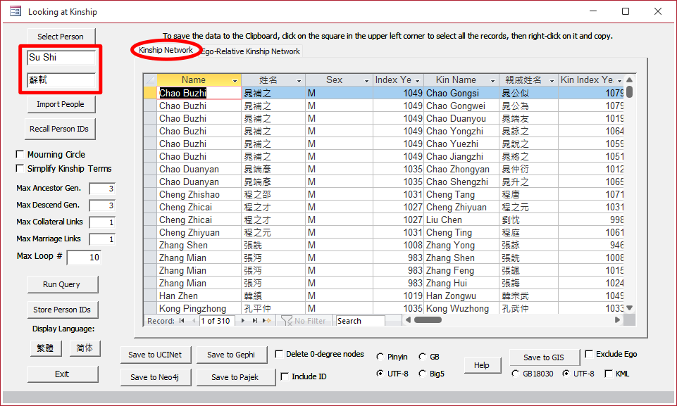677x406 pixels.
Task: Select the Kinship Network tab
Action: point(166,51)
